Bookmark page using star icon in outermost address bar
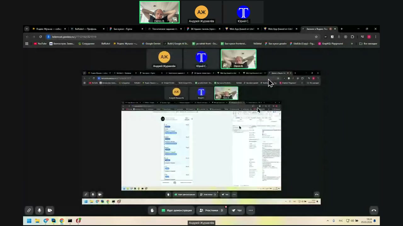This screenshot has width=403, height=226. tap(316, 37)
